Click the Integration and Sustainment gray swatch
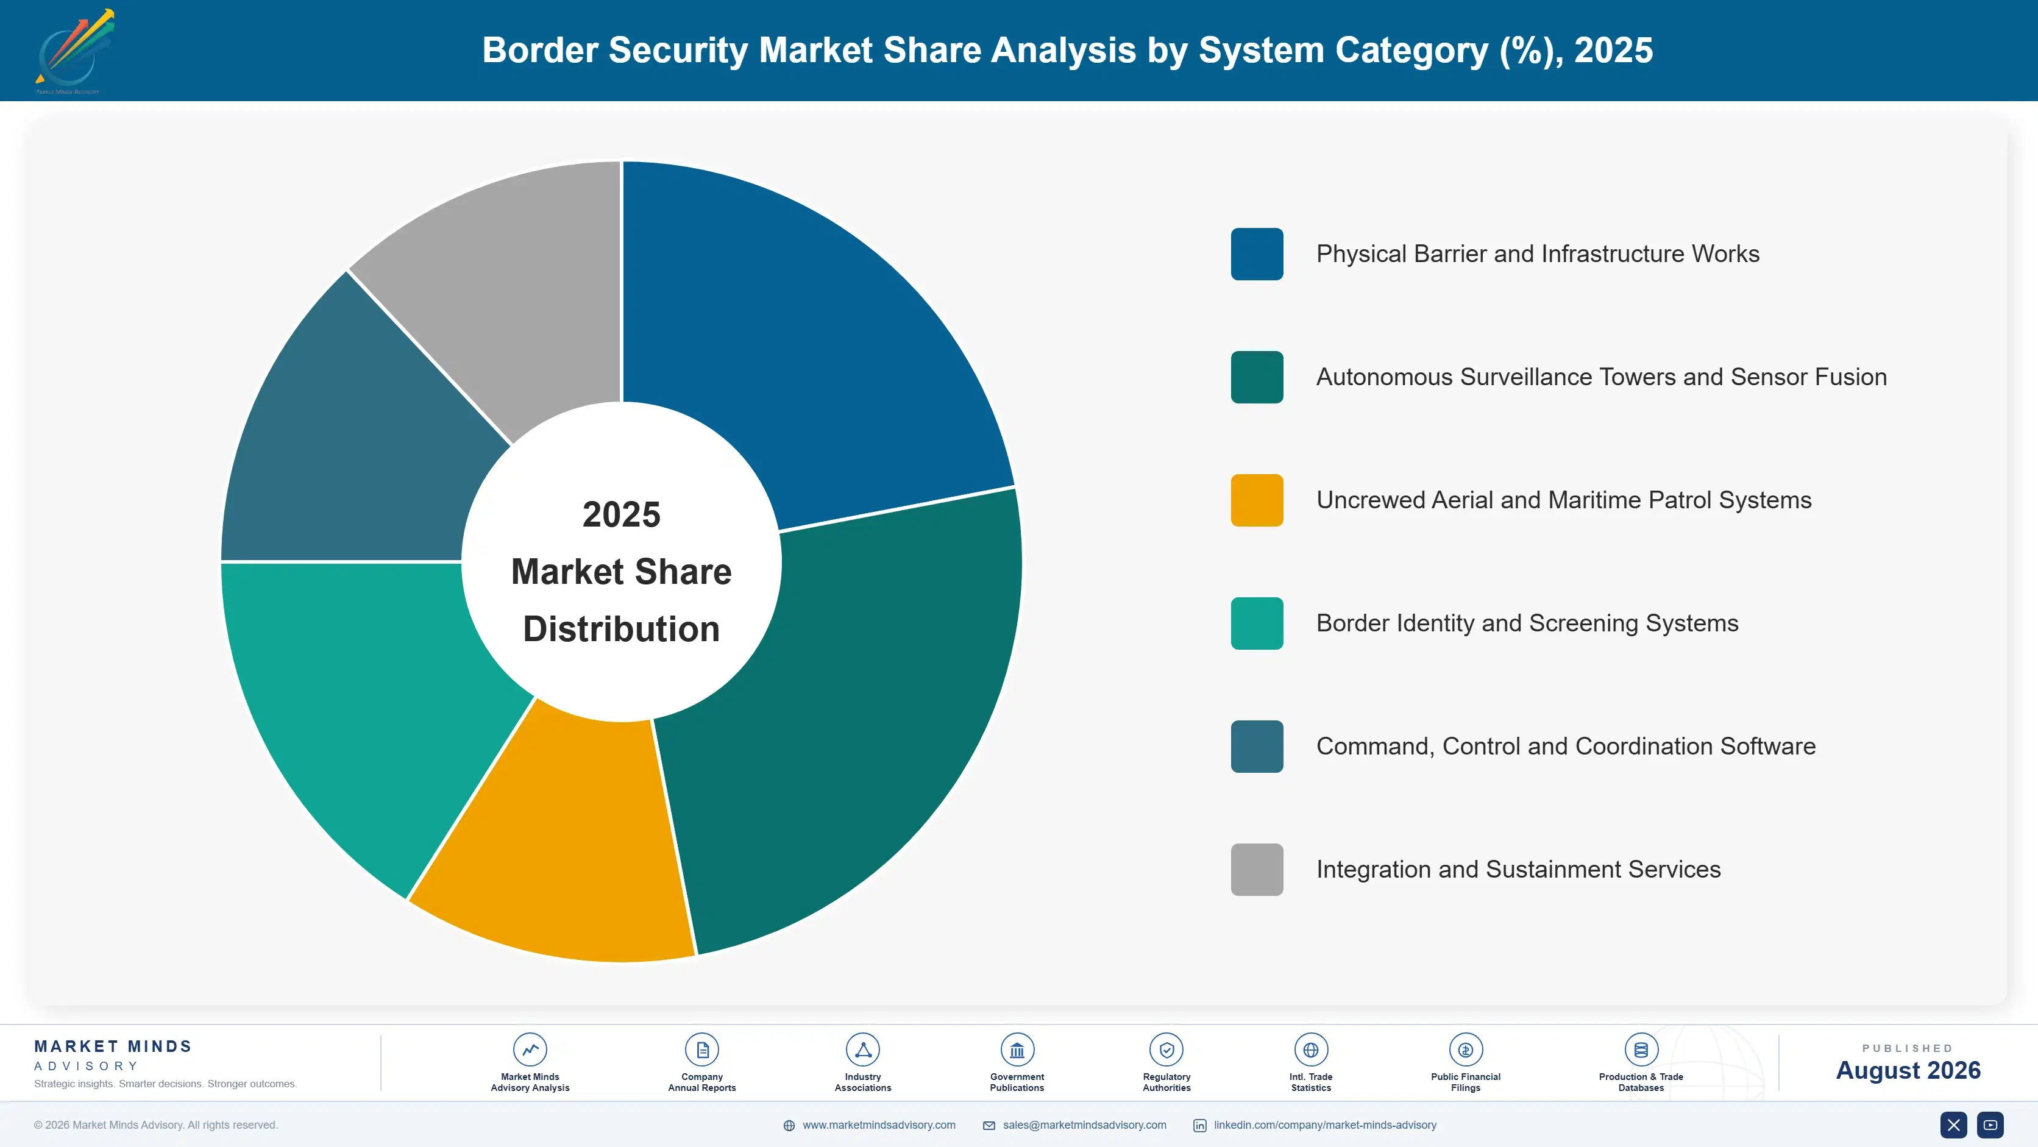Viewport: 2038px width, 1147px height. tap(1256, 869)
